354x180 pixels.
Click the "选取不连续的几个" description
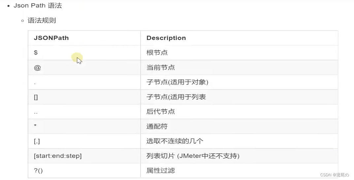coord(175,141)
